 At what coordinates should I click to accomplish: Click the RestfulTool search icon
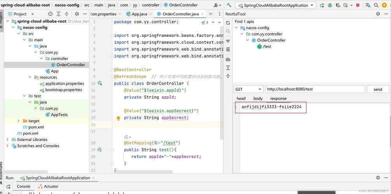click(x=228, y=31)
